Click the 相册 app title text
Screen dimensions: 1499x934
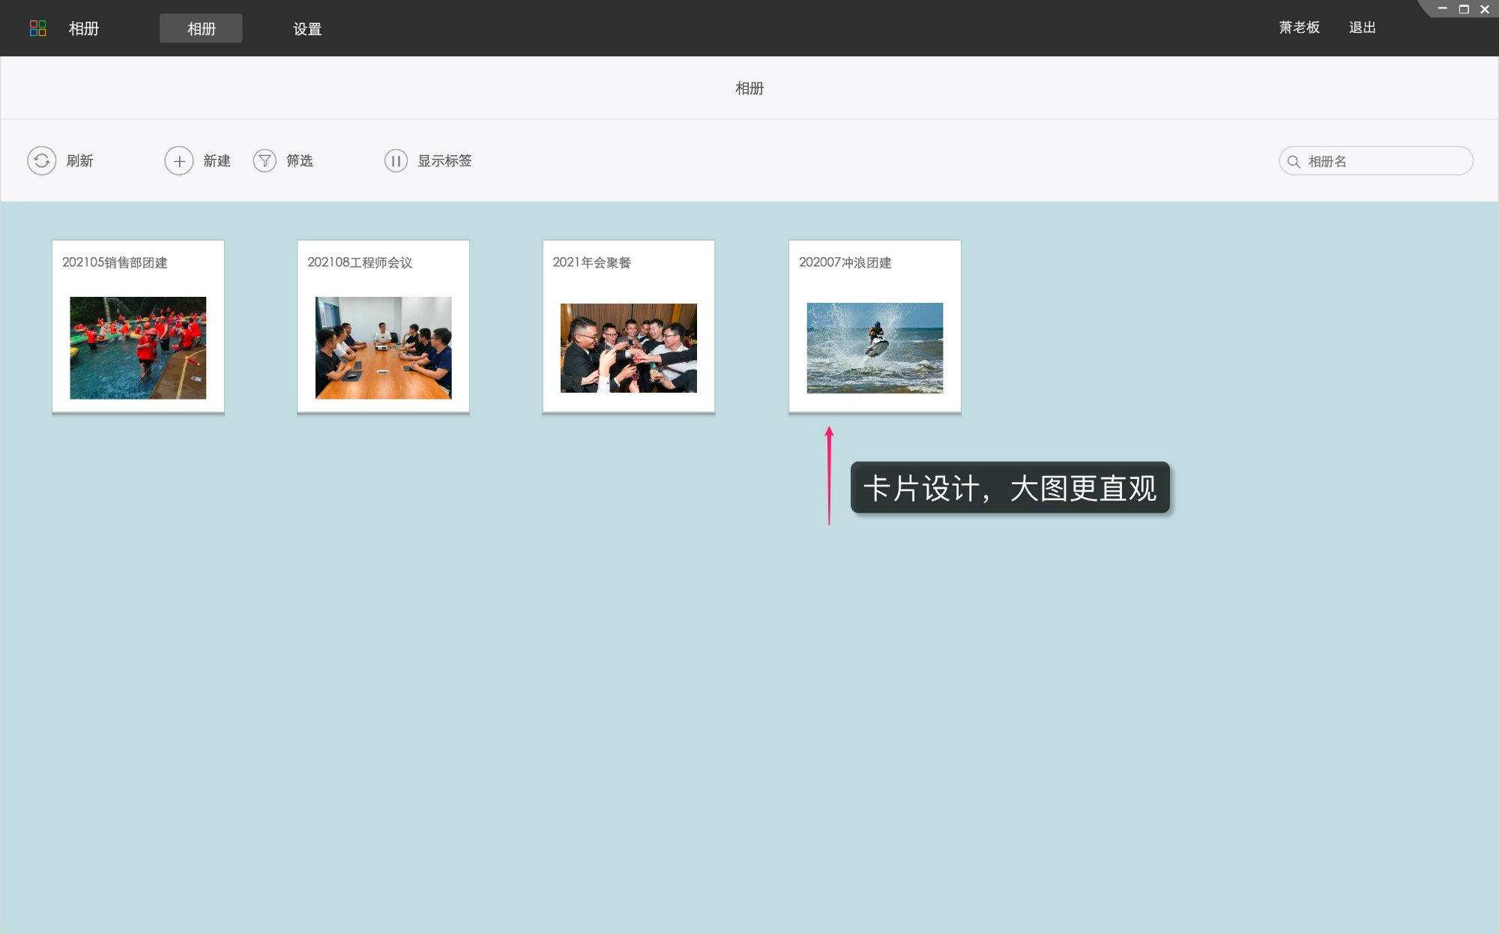[84, 28]
